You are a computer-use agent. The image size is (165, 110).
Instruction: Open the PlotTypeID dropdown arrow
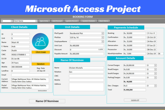(102, 33)
